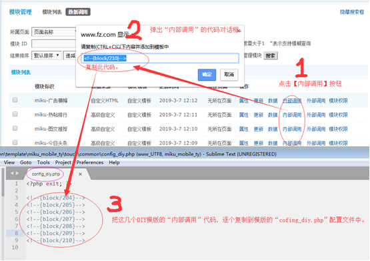Screen dimensions: 370x261
Task: Close the www.fz.com dialog
Action: point(239,31)
